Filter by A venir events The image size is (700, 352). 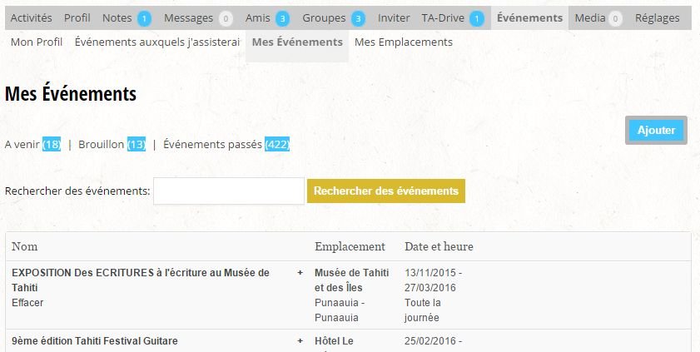pos(32,145)
